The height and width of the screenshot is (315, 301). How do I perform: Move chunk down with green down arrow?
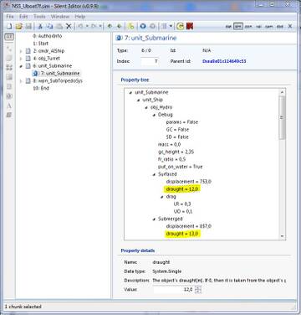tap(120, 26)
